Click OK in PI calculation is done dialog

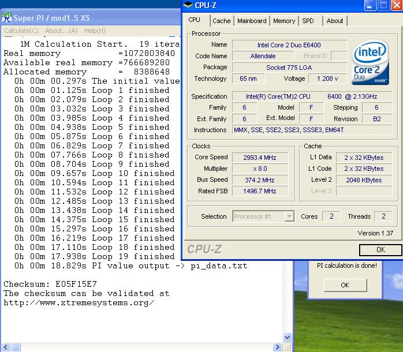click(345, 285)
